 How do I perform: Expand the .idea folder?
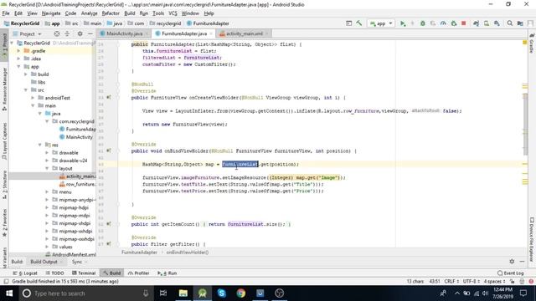coord(18,59)
